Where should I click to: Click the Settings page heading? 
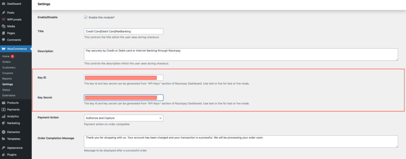click(44, 4)
